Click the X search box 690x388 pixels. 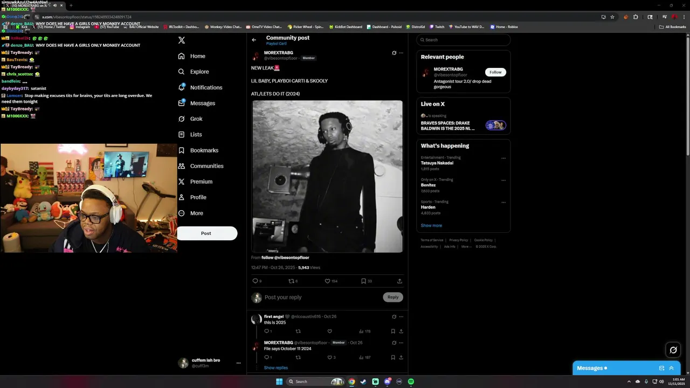(x=463, y=40)
